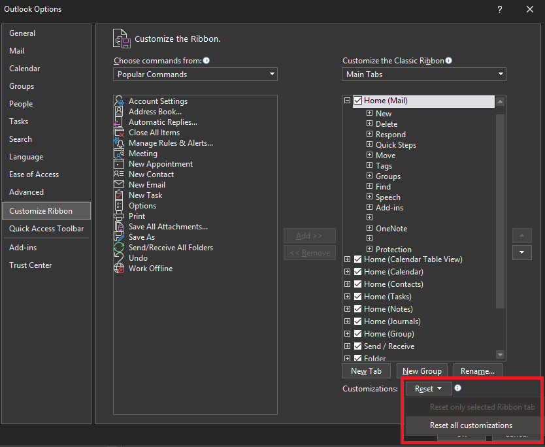Click the Save All Attachments icon
The image size is (545, 447).
coord(119,226)
